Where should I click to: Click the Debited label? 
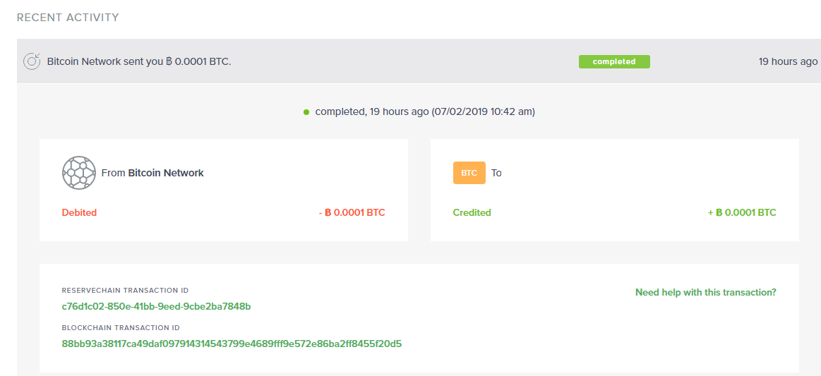[x=79, y=213]
